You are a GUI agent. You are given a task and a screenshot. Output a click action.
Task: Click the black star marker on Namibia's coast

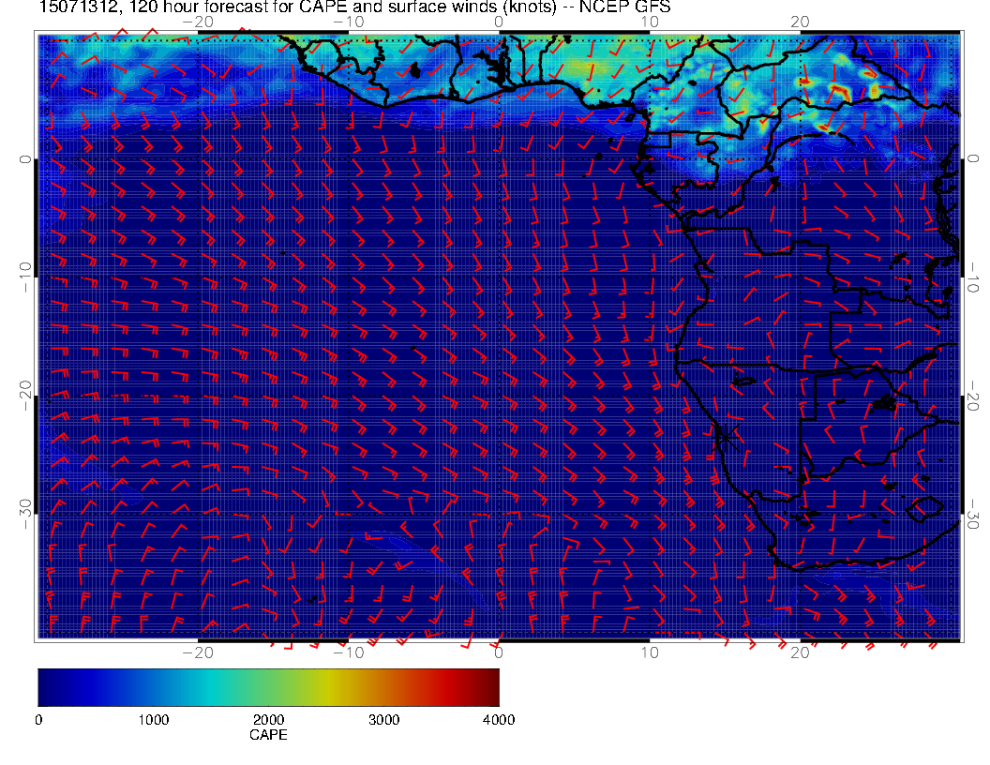(x=725, y=435)
